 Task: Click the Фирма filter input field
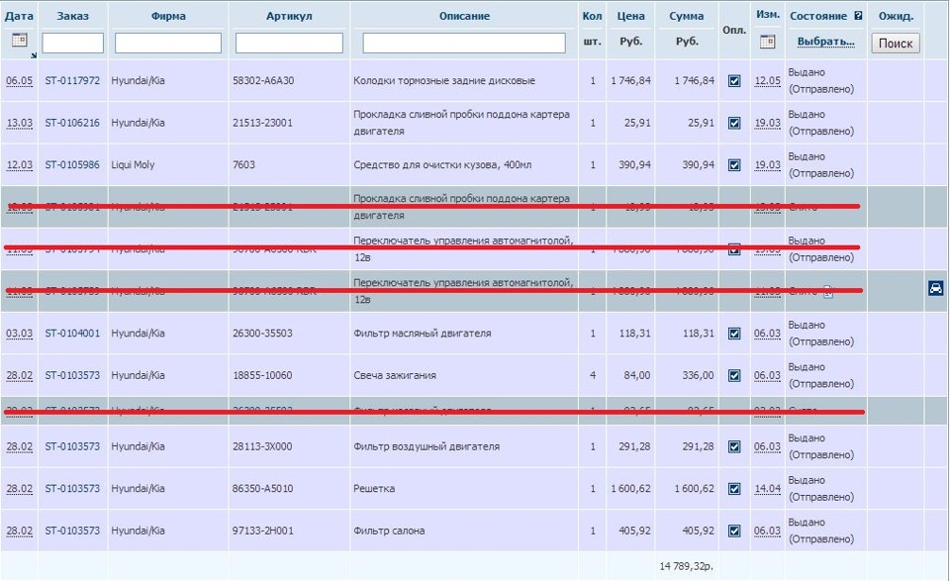(x=168, y=44)
